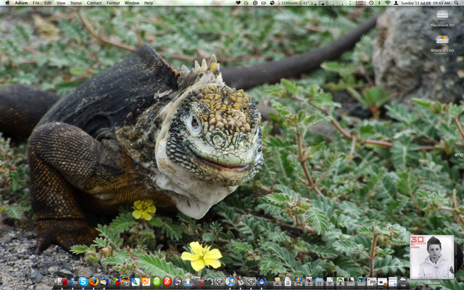Image resolution: width=464 pixels, height=290 pixels.
Task: Launch iTunes from the dock
Action: click(x=230, y=281)
